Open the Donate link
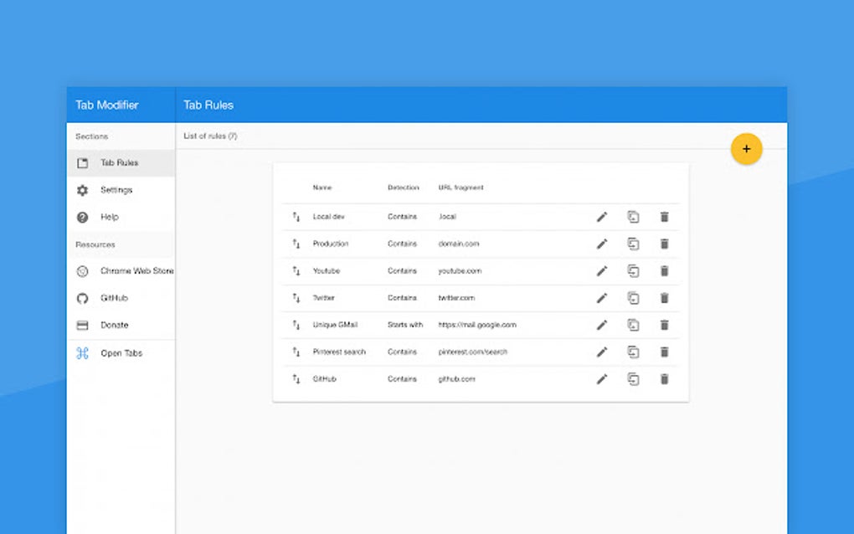Viewport: 854px width, 534px height. (x=114, y=325)
